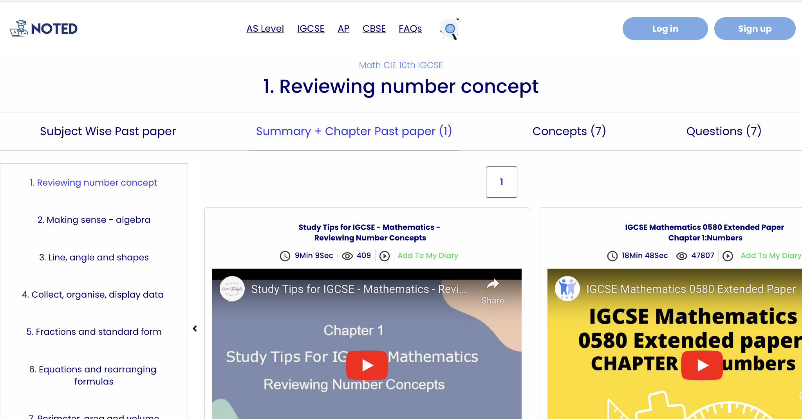Click the Sign up button
802x419 pixels.
(755, 29)
